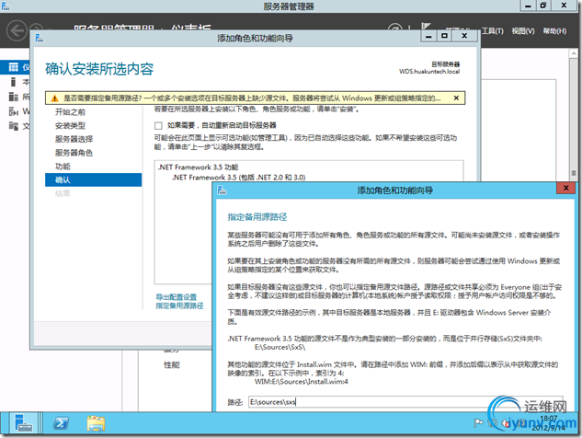Open Server Manager from the taskbar
This screenshot has width=582, height=438.
pos(24,423)
